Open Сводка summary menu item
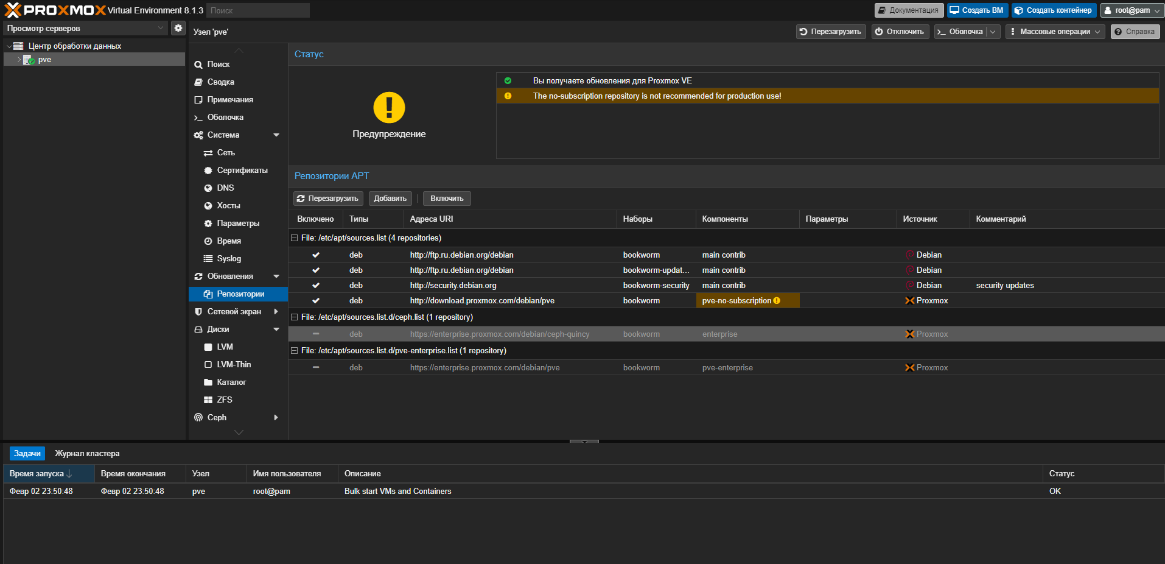Screen dimensions: 1165x564 238,82
